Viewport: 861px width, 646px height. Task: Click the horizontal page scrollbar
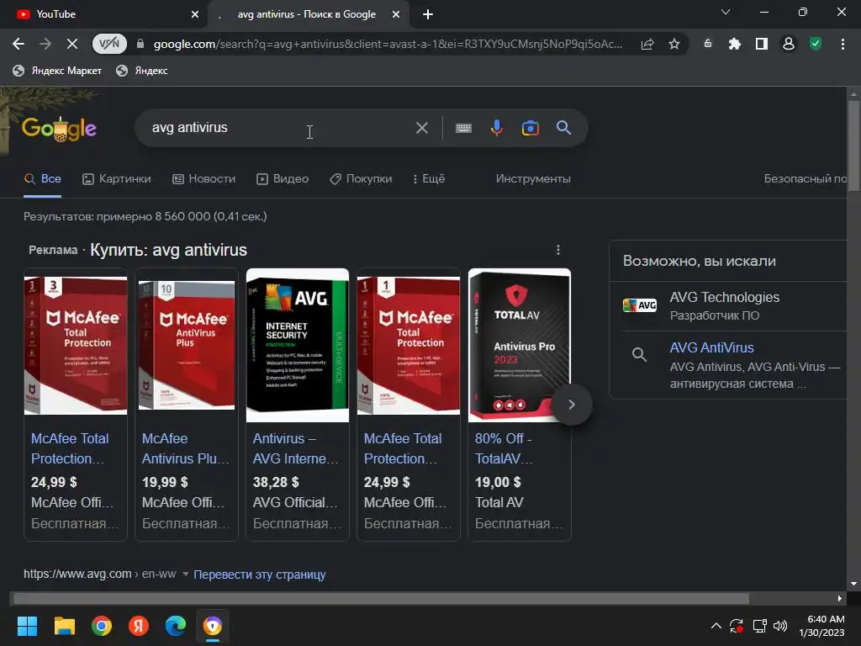point(381,598)
